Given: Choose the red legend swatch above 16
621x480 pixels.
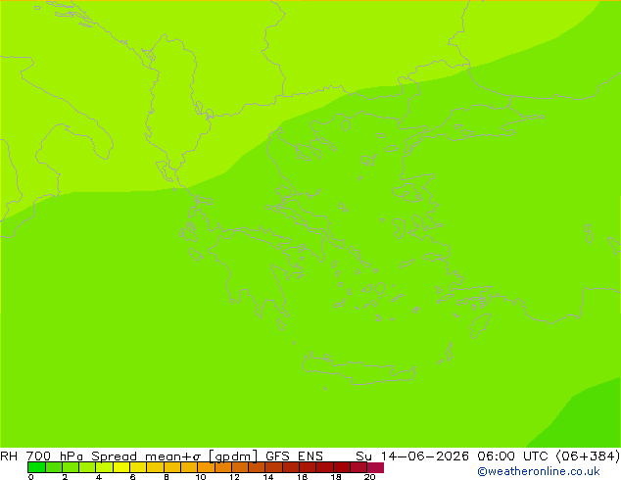Looking at the screenshot, I should click(x=308, y=467).
